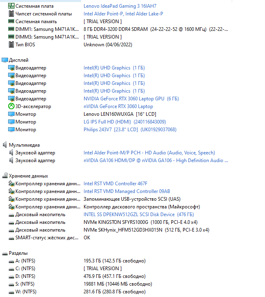265x297 pixels.
Task: Click the drive icon beside NVMe KINGSTON SFYRS1000G
Action: click(x=11, y=223)
